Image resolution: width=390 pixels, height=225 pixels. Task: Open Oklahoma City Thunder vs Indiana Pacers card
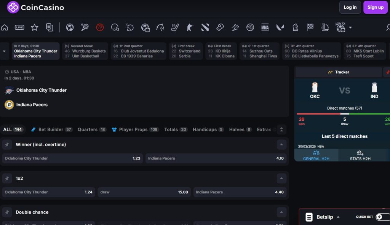tap(35, 51)
